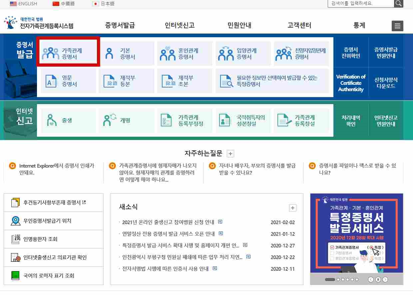Click the search magnifier icon
This screenshot has height=295, width=413.
[398, 4]
